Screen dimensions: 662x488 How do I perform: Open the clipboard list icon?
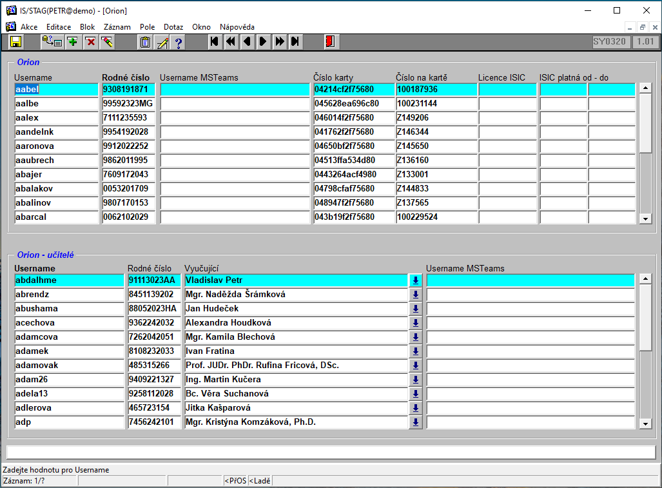145,42
